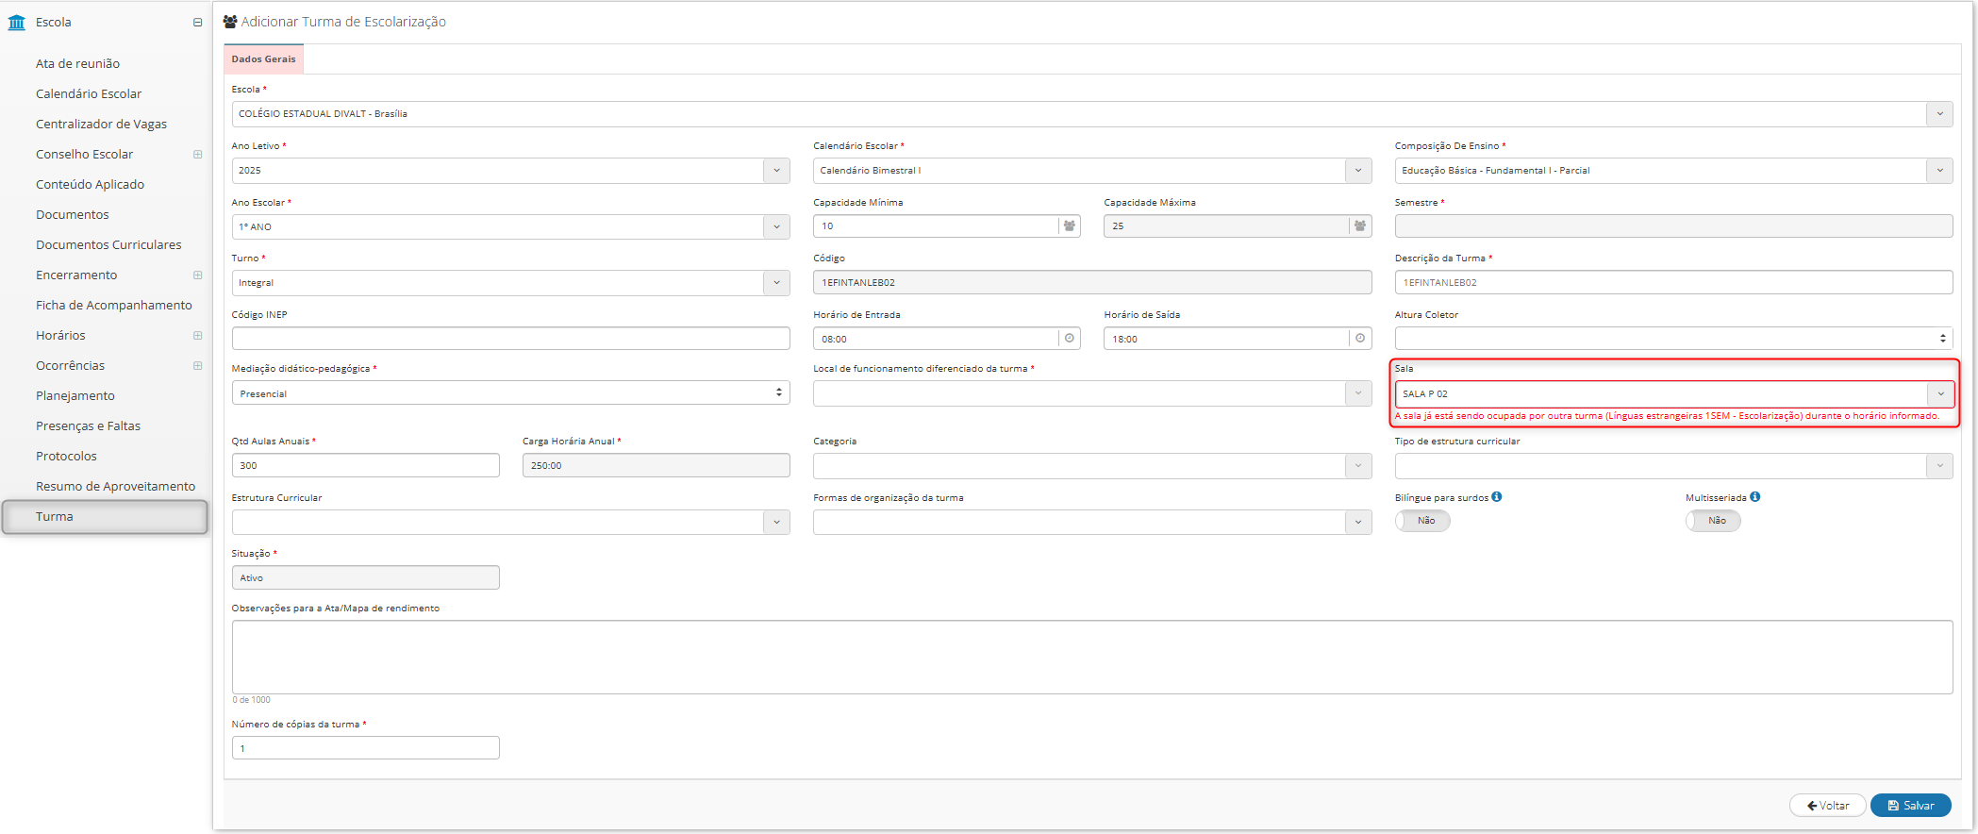Click the Carga Horária Anual field
1978x834 pixels.
tap(657, 465)
